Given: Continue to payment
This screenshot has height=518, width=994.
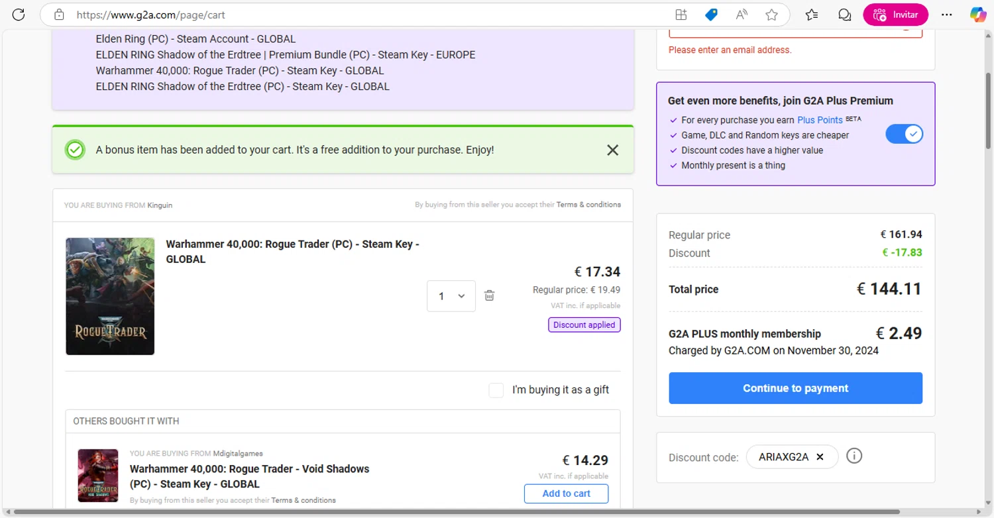Looking at the screenshot, I should (795, 388).
